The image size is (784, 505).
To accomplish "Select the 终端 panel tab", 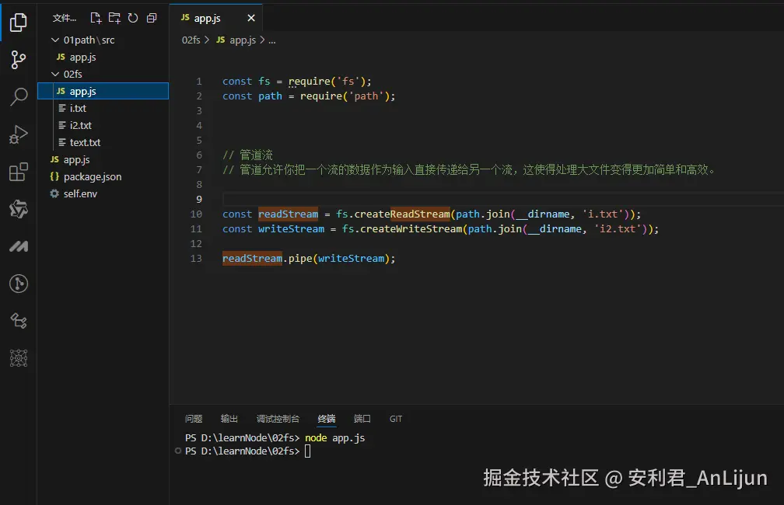I will coord(327,419).
